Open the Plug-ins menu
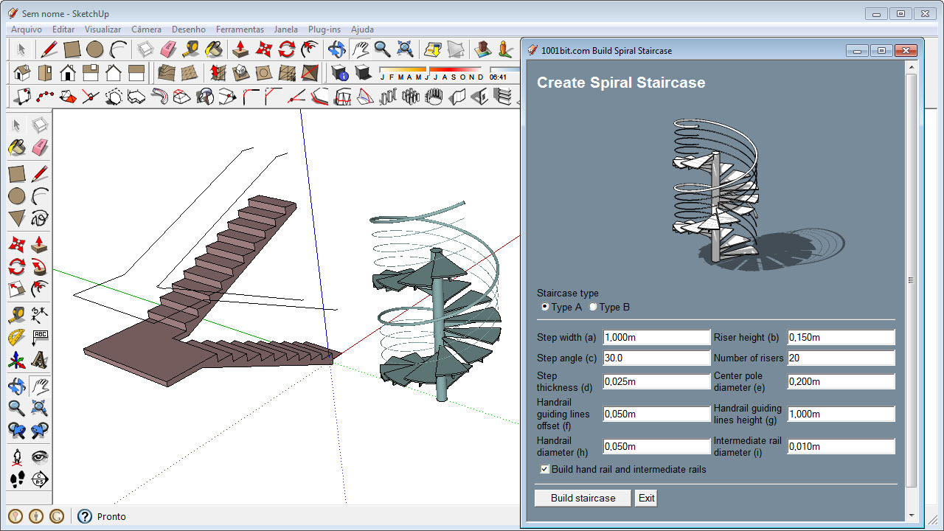Viewport: 944px width, 531px height. [324, 29]
